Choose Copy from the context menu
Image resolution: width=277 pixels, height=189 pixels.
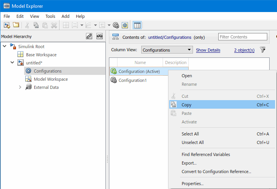click(x=186, y=105)
